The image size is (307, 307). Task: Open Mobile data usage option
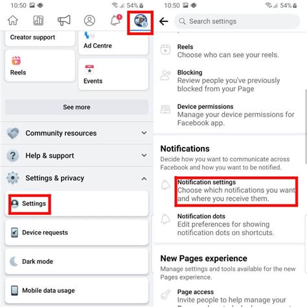tap(76, 290)
